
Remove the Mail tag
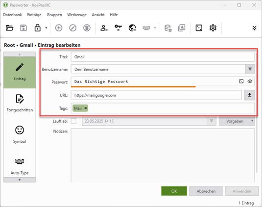tap(86, 108)
